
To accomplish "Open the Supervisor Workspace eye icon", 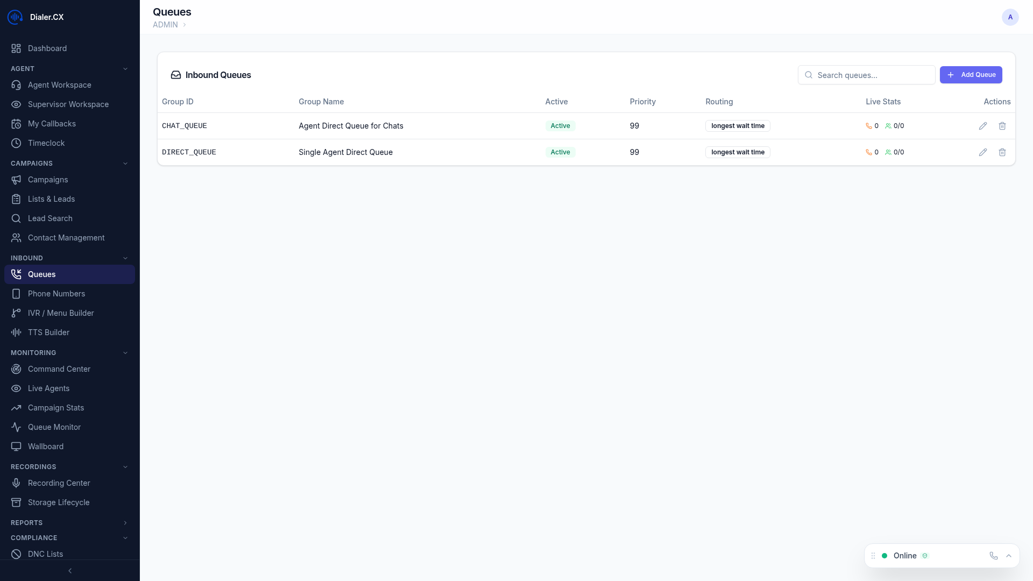I will (17, 104).
